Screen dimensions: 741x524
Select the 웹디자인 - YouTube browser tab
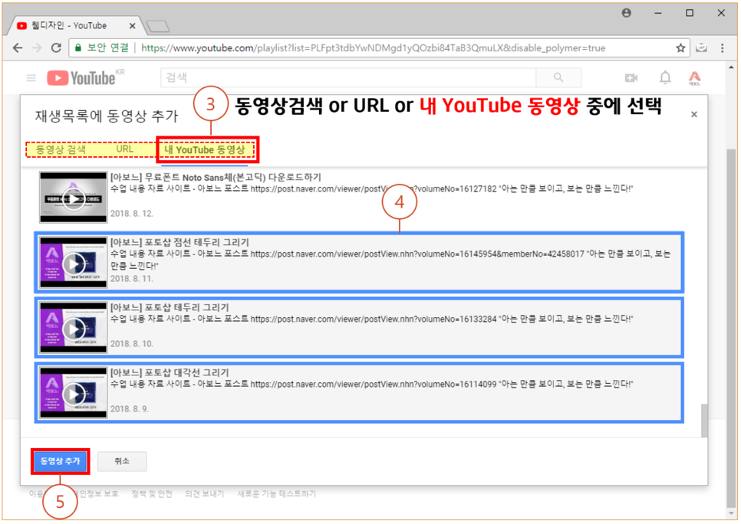tap(77, 25)
